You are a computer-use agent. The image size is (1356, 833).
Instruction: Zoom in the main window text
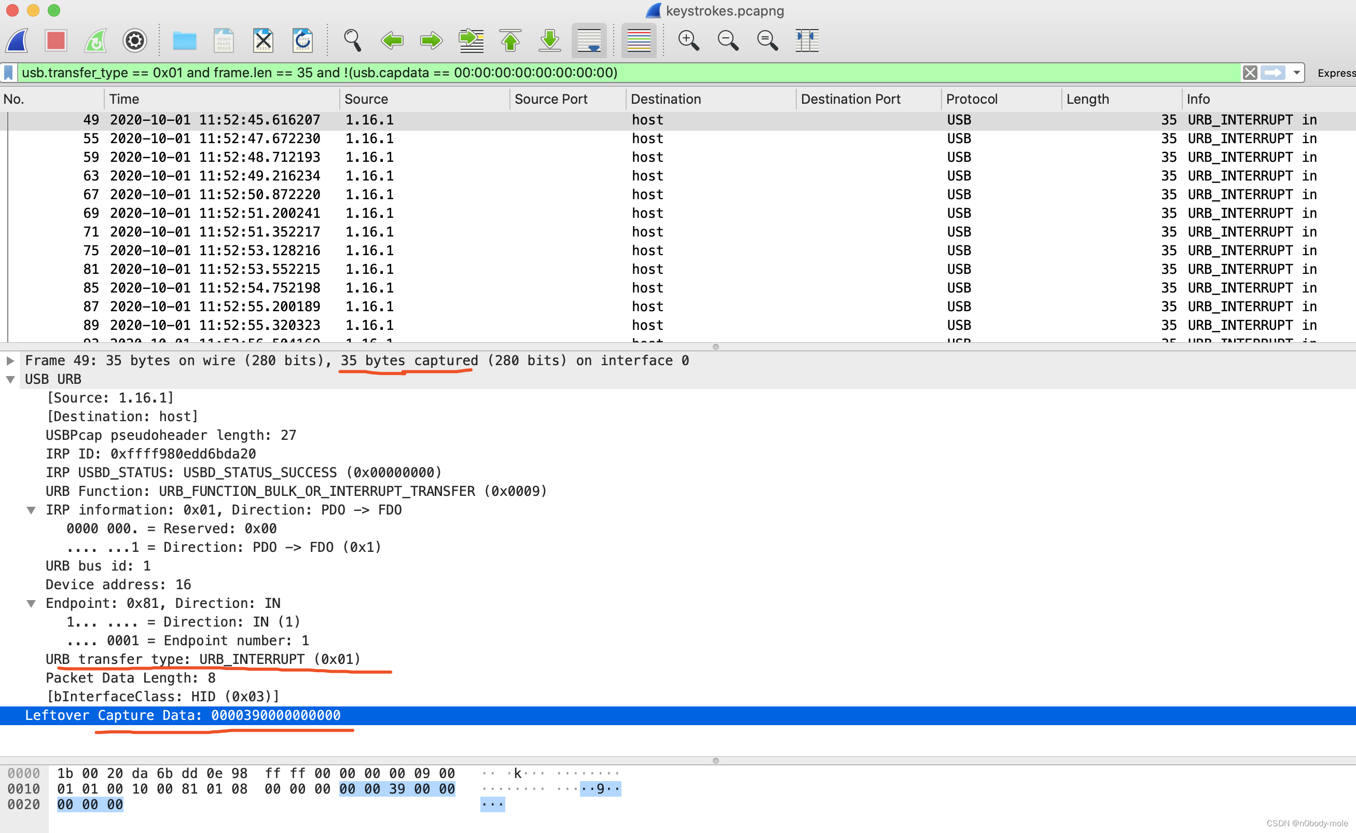[x=688, y=40]
